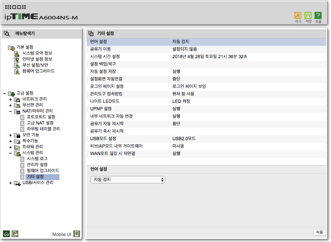Select the USB모드 설정 row
331x242 pixels.
point(206,139)
